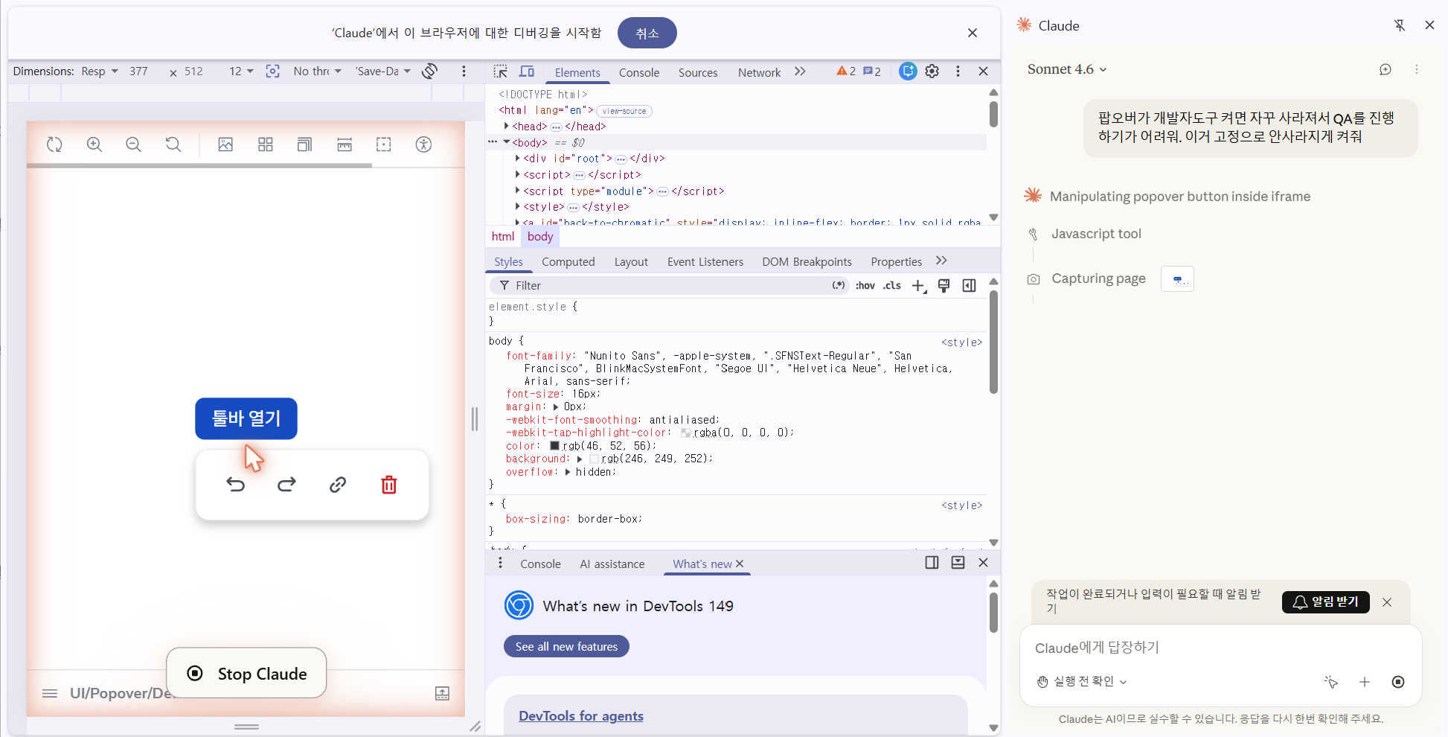
Task: Toggle the background image icon in Storybook toolbar
Action: (225, 144)
